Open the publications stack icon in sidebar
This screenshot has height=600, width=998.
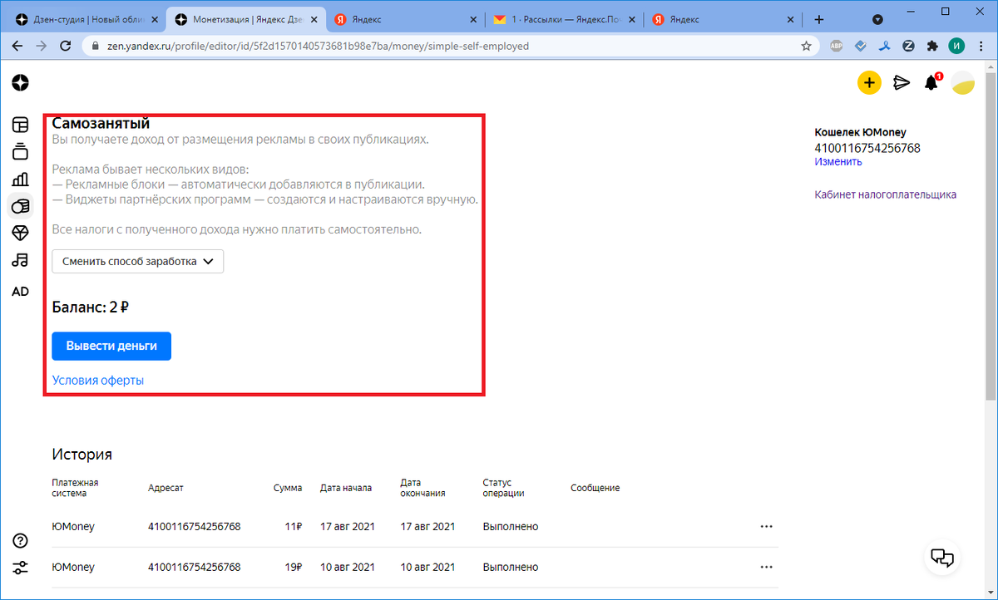(20, 151)
